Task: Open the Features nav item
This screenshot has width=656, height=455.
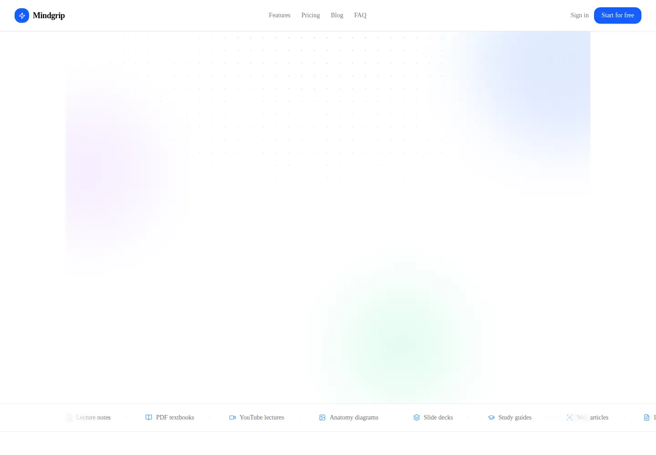Action: click(280, 15)
